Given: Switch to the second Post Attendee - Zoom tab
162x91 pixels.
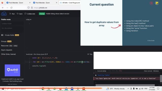Looking at the screenshot, I should pos(43,3).
